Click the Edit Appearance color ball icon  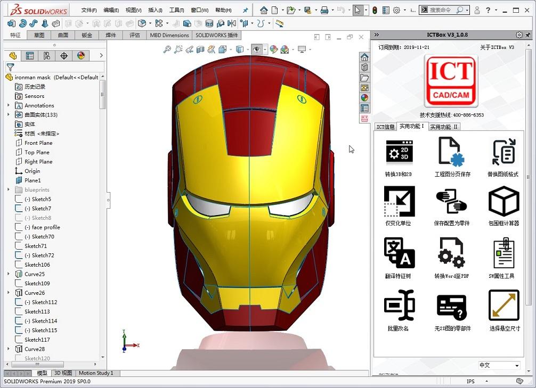pos(273,49)
